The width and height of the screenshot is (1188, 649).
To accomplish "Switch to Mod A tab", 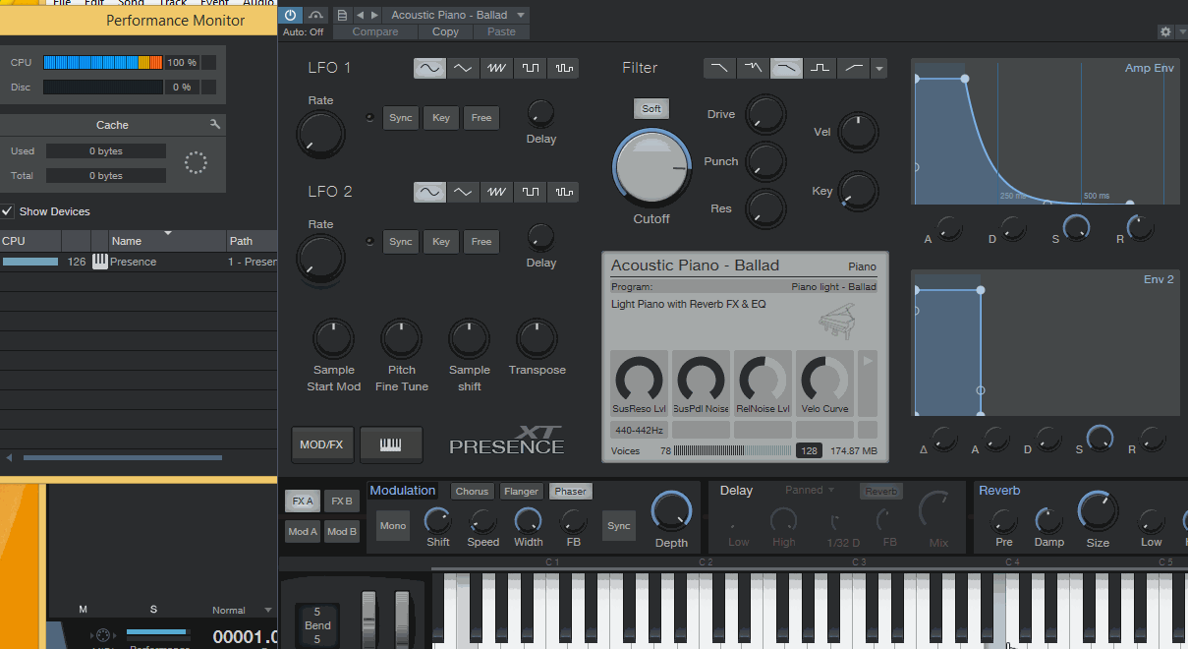I will (302, 532).
